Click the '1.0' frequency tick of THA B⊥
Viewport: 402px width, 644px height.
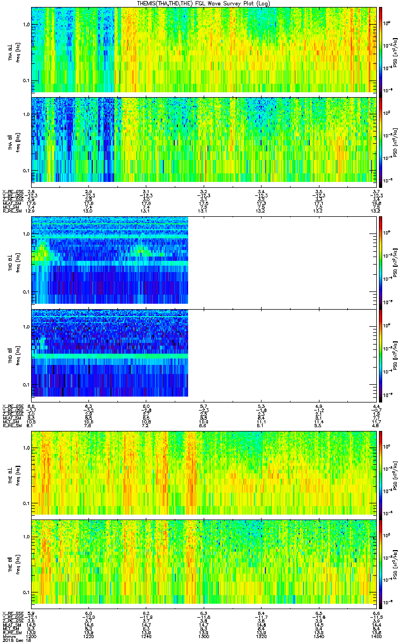pyautogui.click(x=26, y=25)
